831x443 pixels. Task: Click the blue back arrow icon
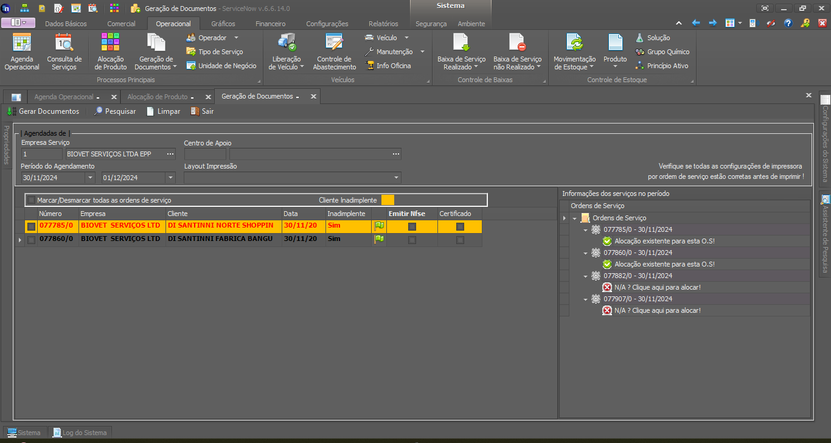point(696,23)
